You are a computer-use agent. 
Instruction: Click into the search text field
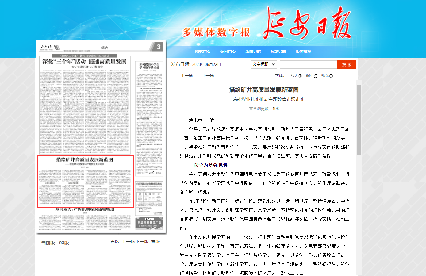308,64
